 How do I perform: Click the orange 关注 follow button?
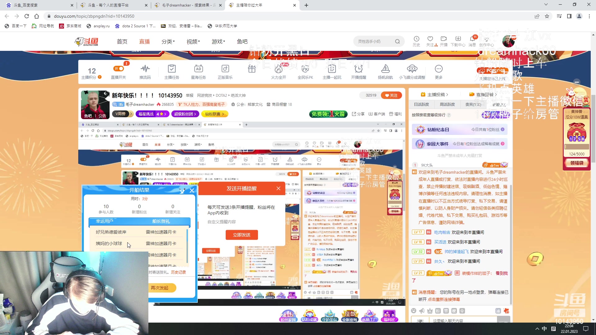(x=391, y=96)
